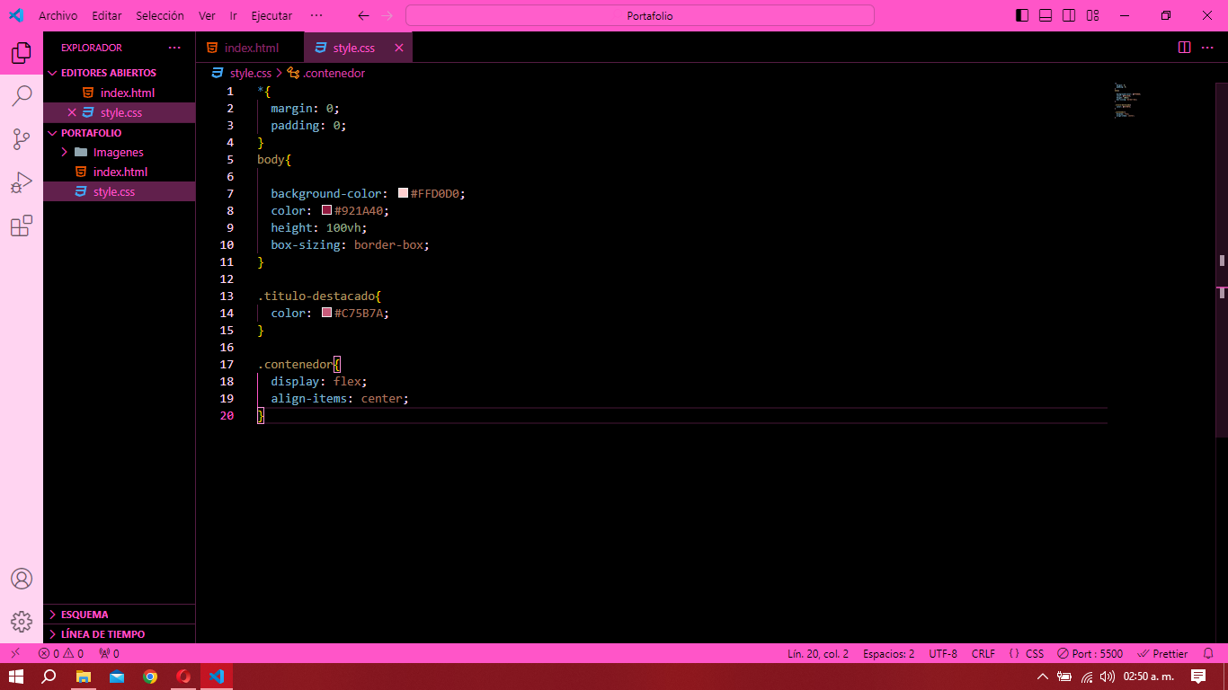The image size is (1228, 690).
Task: Open the Archivo menu
Action: 58,15
